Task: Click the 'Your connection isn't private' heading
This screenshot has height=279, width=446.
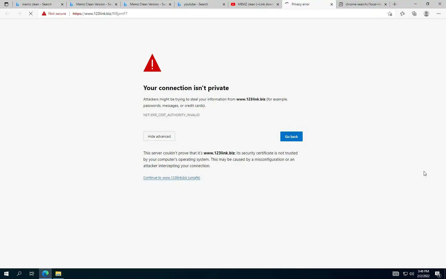Action: (x=186, y=88)
